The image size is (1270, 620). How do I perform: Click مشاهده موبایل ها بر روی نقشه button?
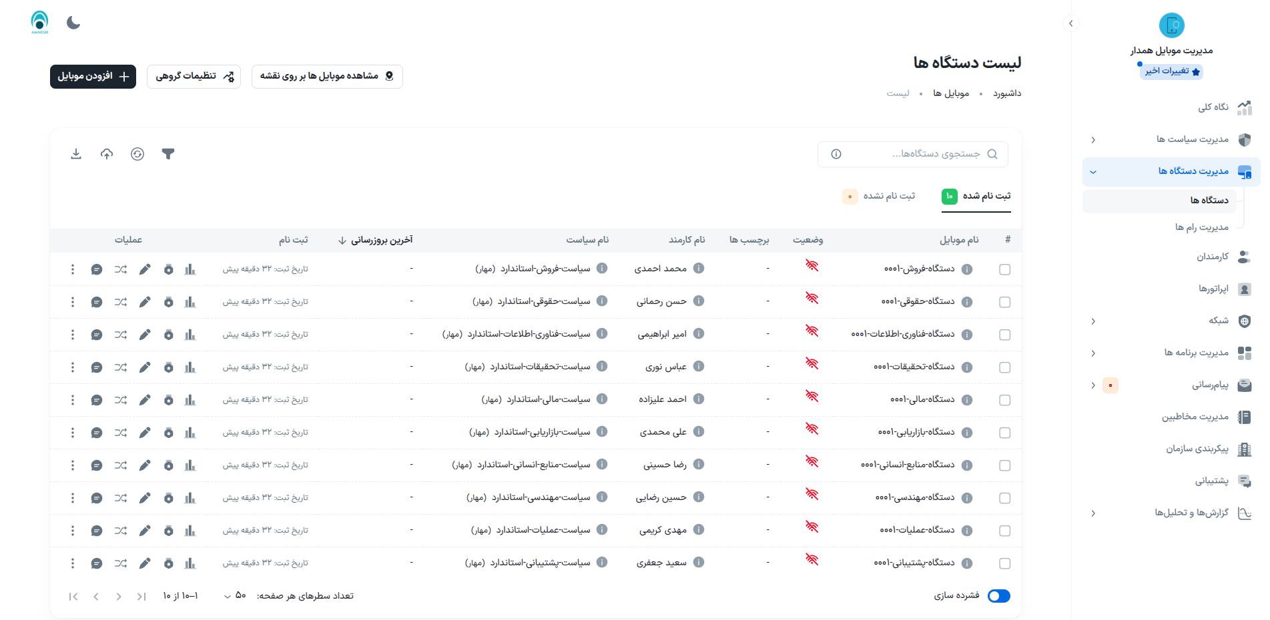[x=326, y=77]
